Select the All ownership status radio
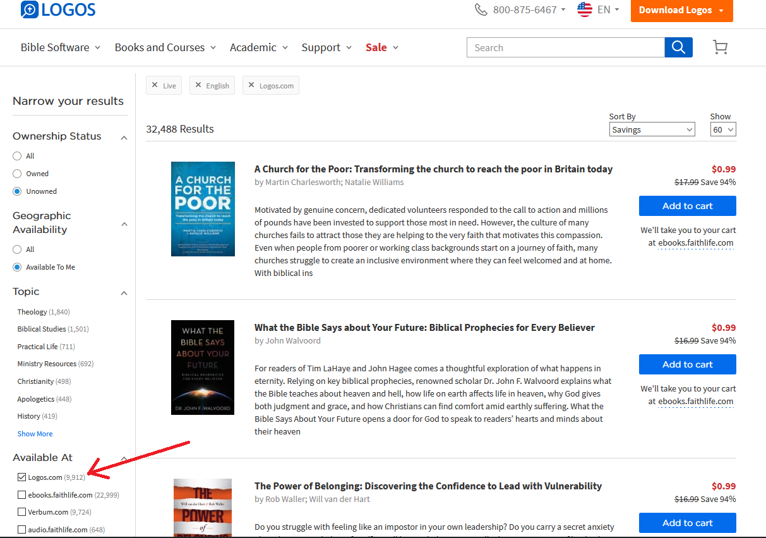The height and width of the screenshot is (538, 766). tap(17, 156)
